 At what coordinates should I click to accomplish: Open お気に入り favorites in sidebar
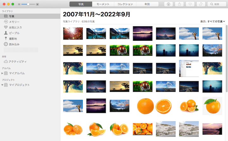pos(15,27)
